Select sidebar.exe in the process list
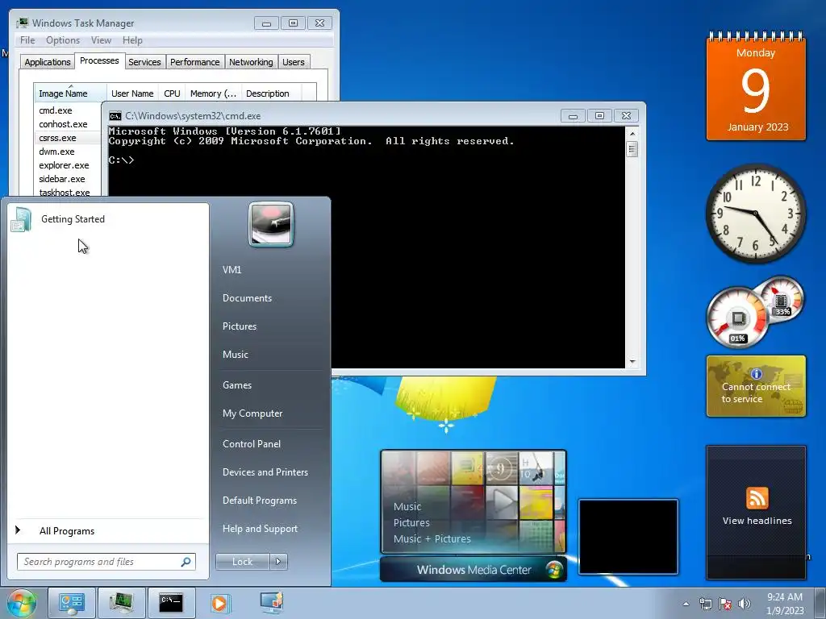The height and width of the screenshot is (619, 826). pos(61,179)
